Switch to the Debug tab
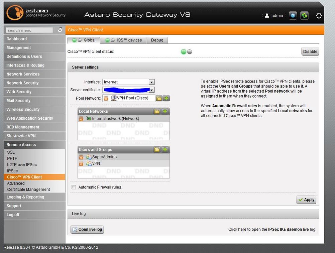 (157, 40)
